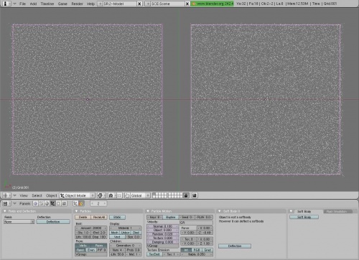The image size is (359, 260).
Task: Adjust the Normal velocity slider
Action: 163,226
